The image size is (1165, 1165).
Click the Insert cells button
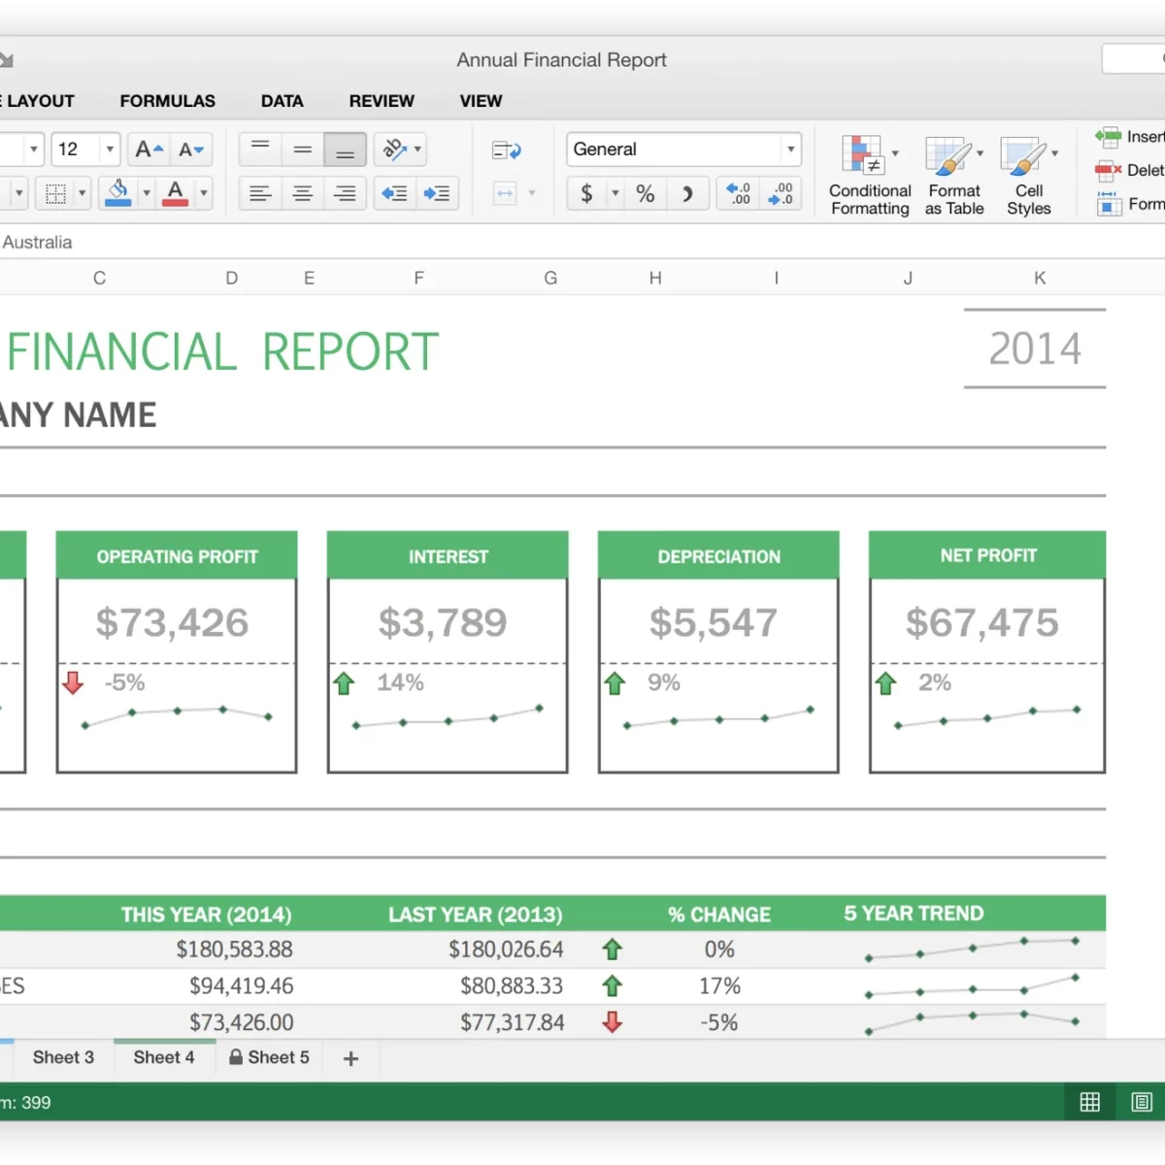(x=1130, y=137)
